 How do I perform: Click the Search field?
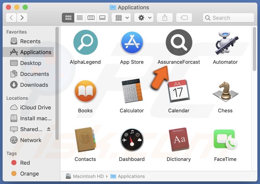tap(228, 18)
